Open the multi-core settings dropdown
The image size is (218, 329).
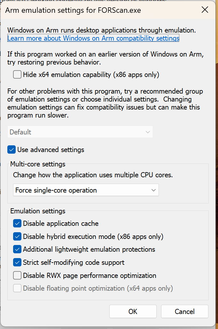86,190
